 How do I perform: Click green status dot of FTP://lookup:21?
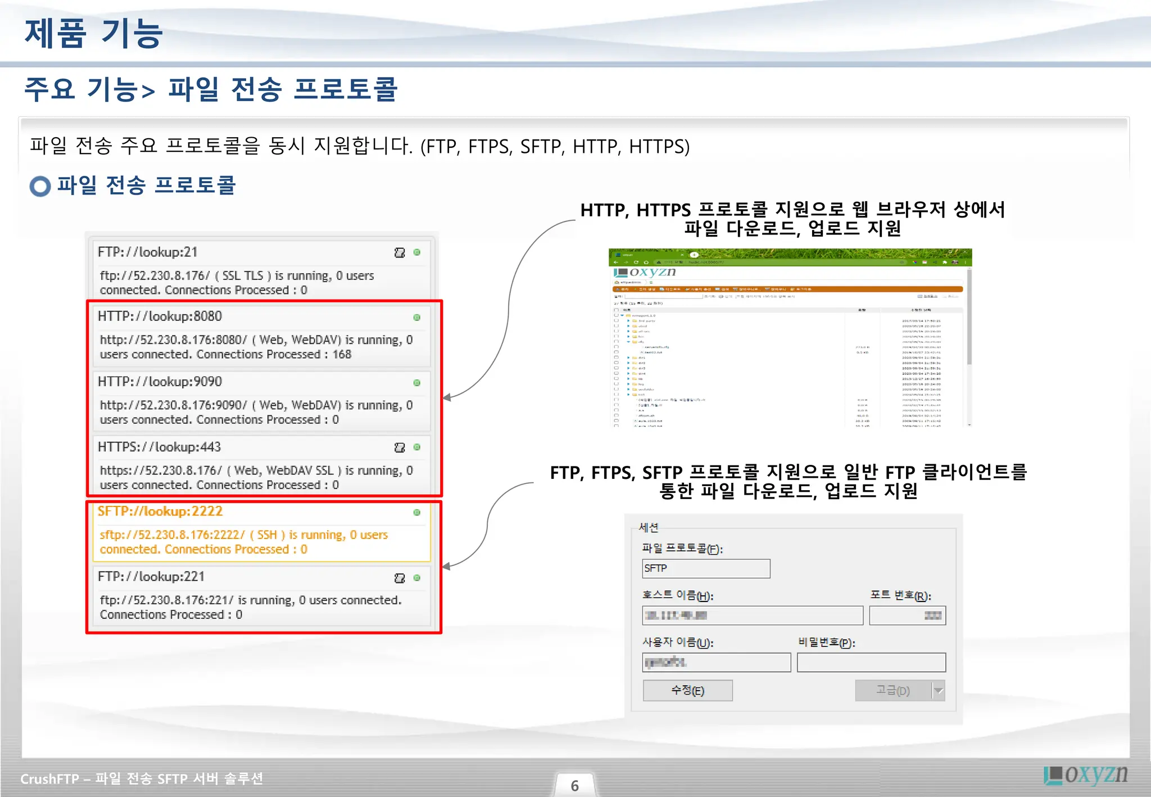tap(417, 252)
